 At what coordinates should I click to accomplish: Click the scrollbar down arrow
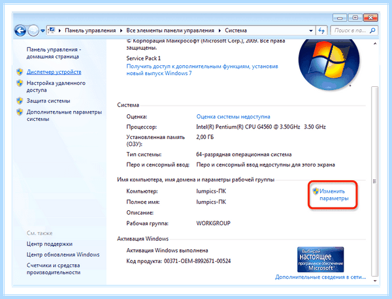375,281
